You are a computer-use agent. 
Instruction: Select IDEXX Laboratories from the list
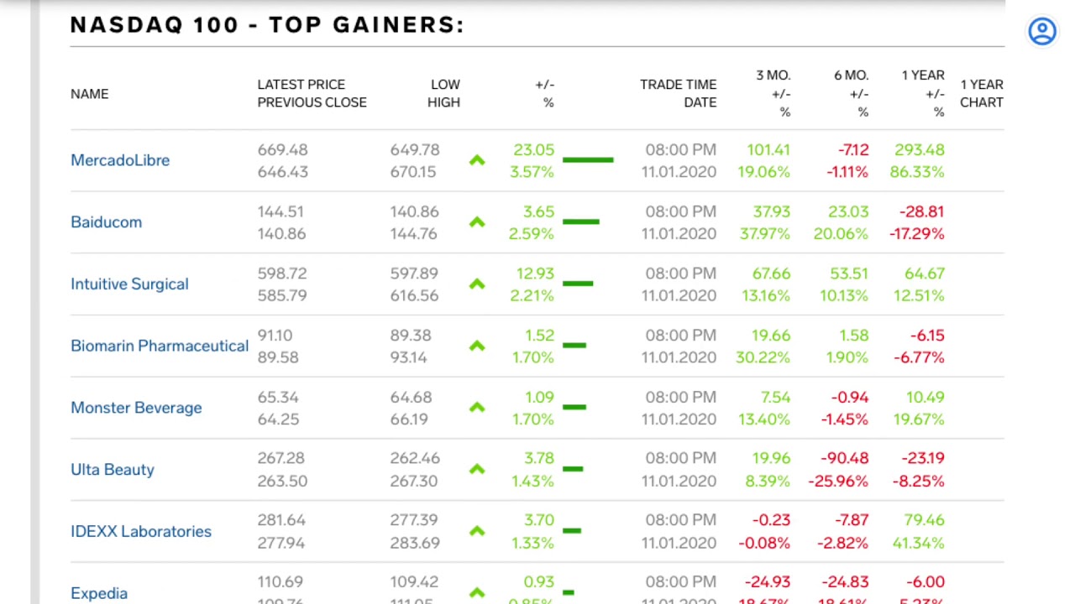pyautogui.click(x=141, y=531)
